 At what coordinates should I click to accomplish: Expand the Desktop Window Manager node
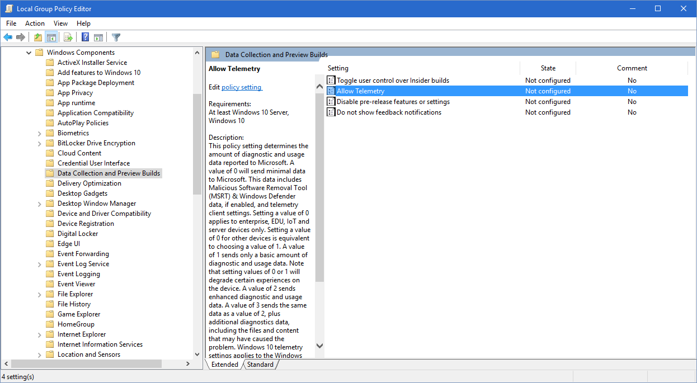pyautogui.click(x=39, y=204)
